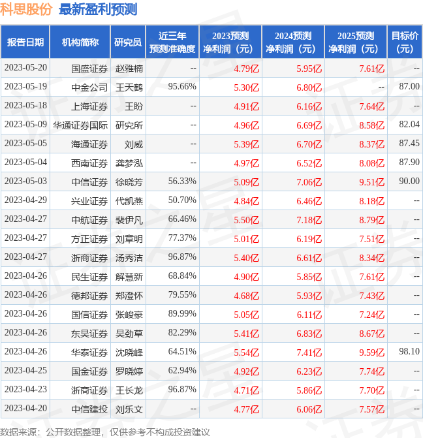Click target price 98.10
Viewport: 423px width, 438px height.
pos(409,351)
